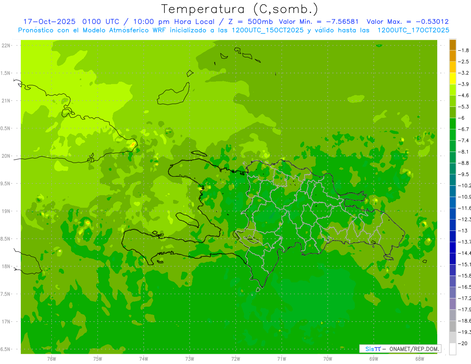471x364 pixels.
Task: Click the "-4.6" legend value
Action: pyautogui.click(x=464, y=95)
